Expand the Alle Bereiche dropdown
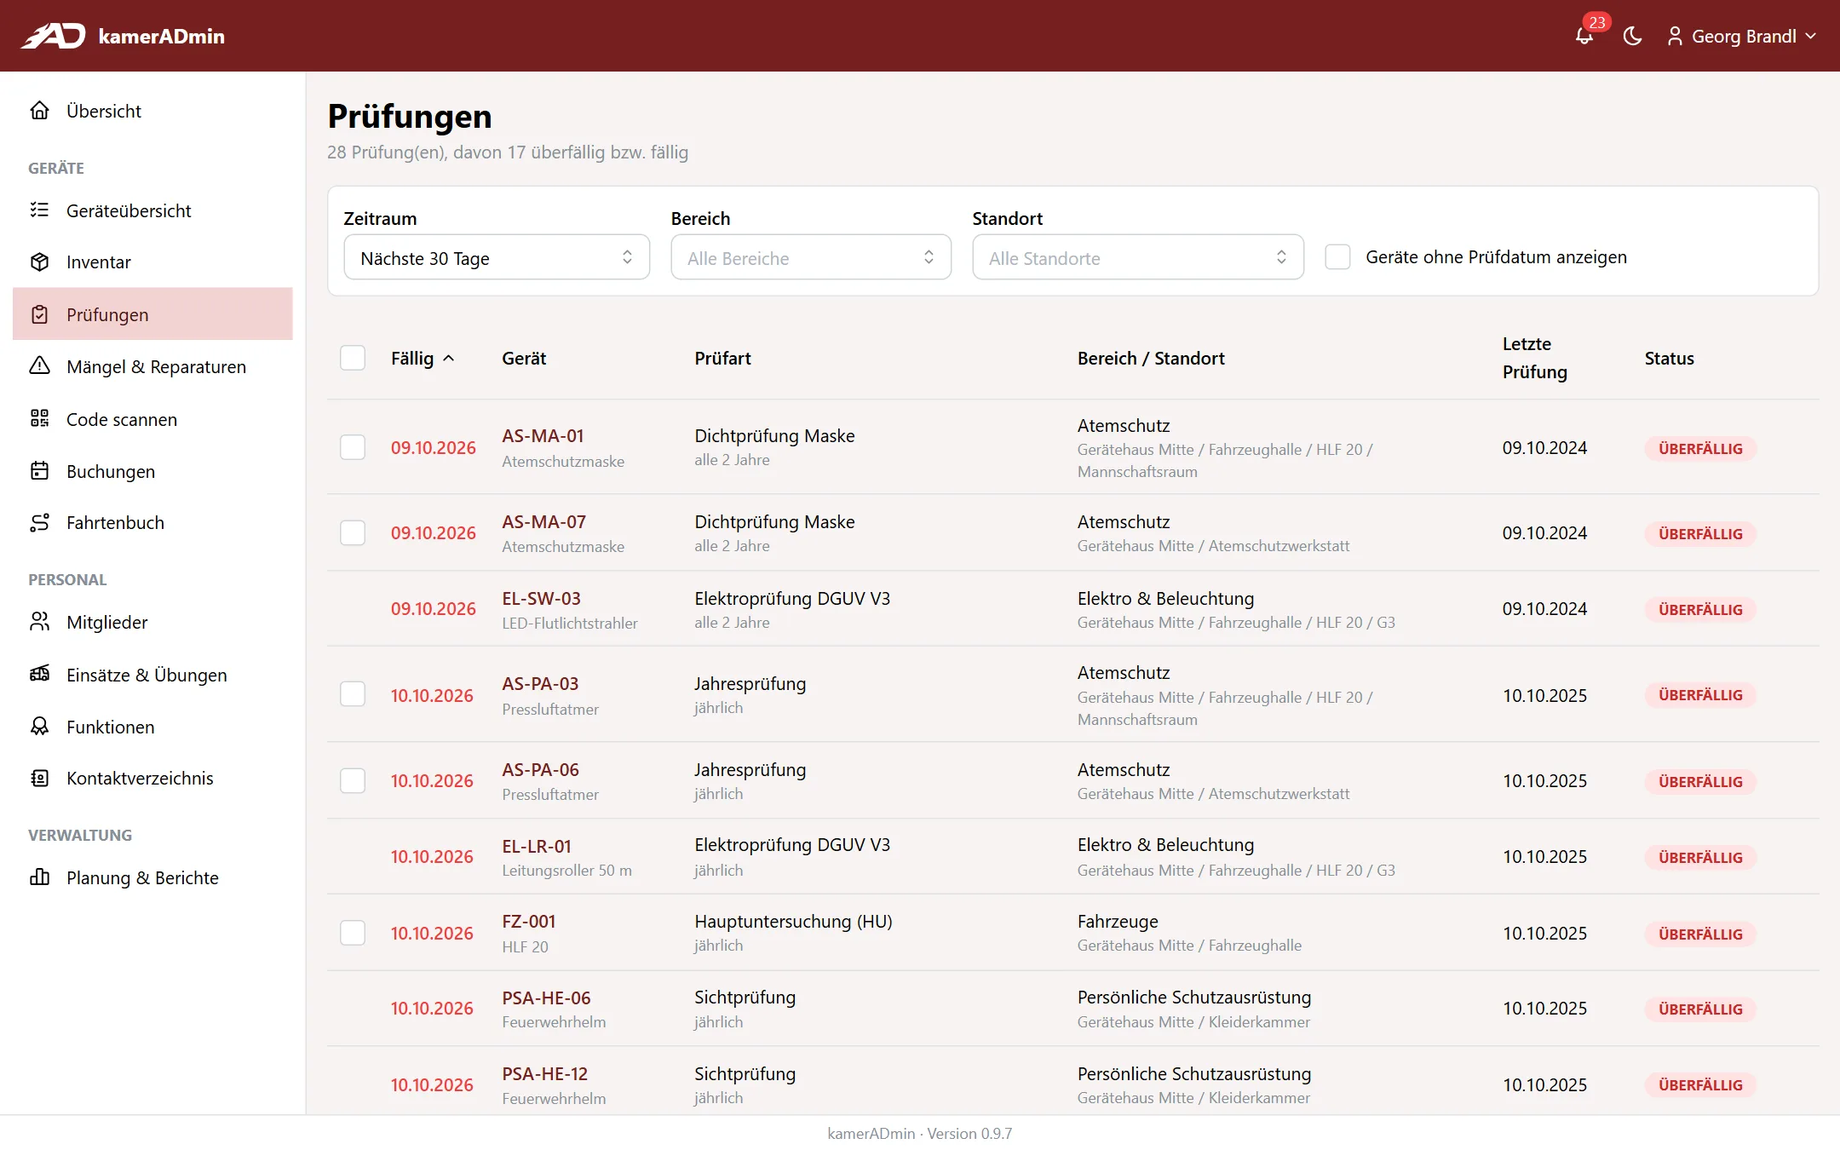The height and width of the screenshot is (1150, 1840). [x=811, y=257]
